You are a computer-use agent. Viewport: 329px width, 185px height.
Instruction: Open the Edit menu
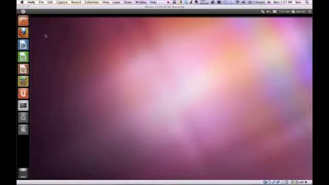[50, 2]
